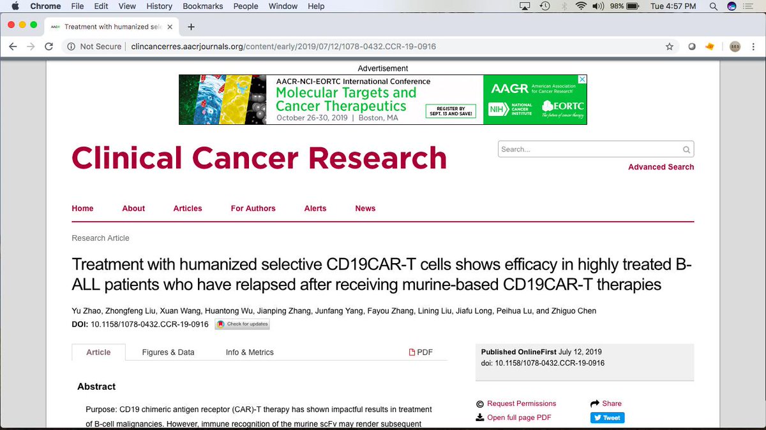Open the Help menu
Image resolution: width=766 pixels, height=430 pixels.
click(x=316, y=6)
